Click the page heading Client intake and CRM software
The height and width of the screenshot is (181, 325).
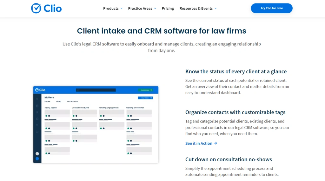tap(162, 31)
